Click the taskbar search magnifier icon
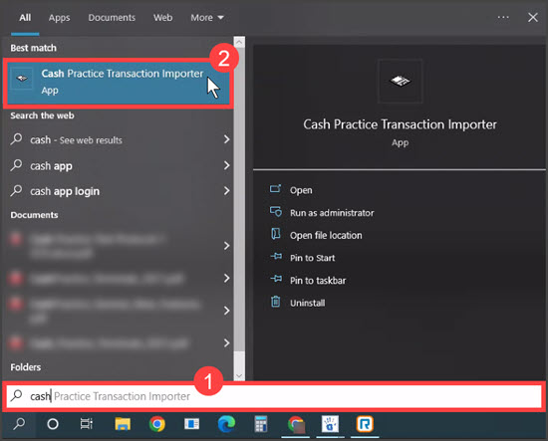Viewport: 548px width, 441px height. point(19,424)
